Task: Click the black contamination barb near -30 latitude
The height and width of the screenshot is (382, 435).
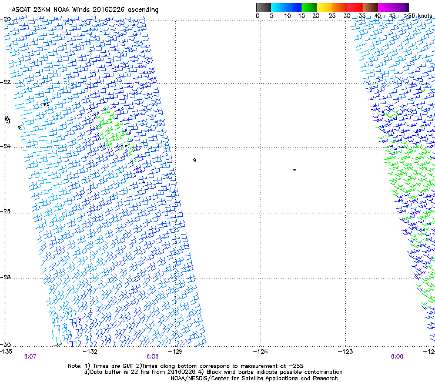Action: [x=58, y=345]
